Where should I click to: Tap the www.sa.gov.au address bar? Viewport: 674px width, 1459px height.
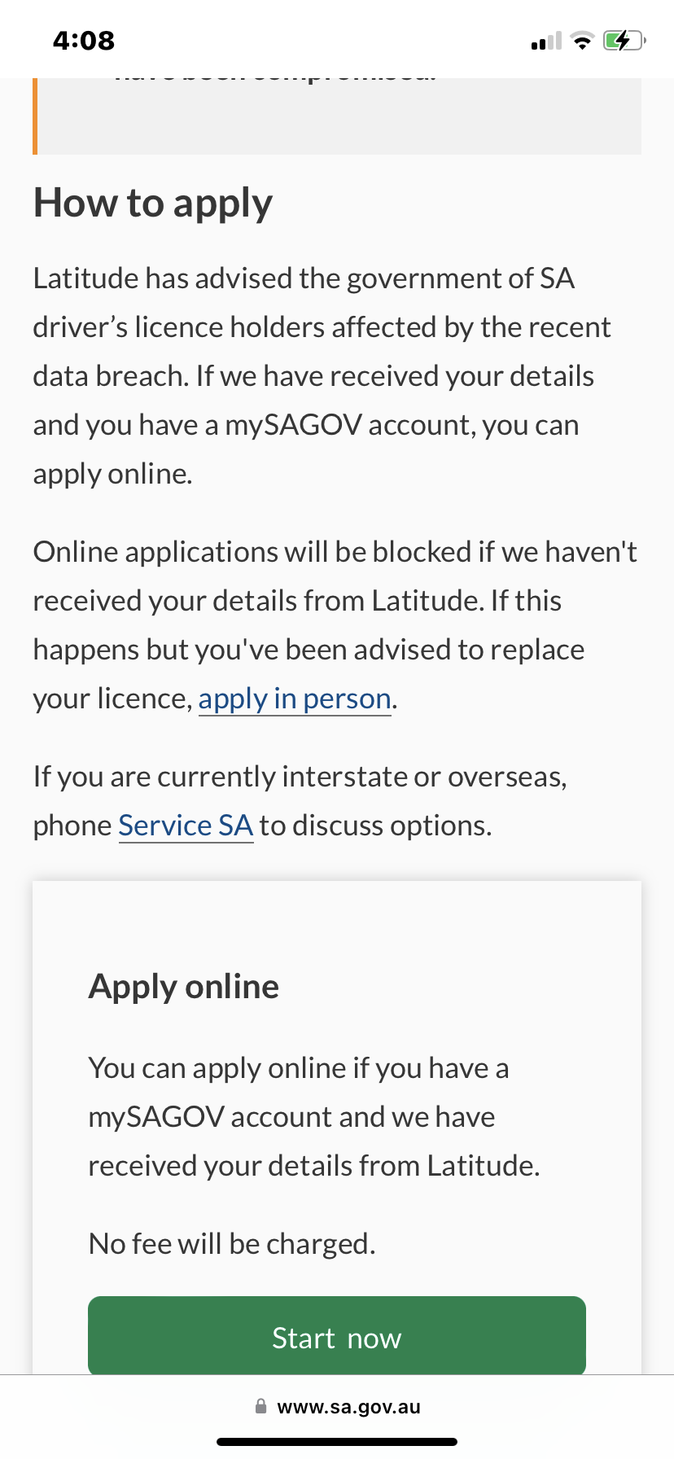[337, 1407]
